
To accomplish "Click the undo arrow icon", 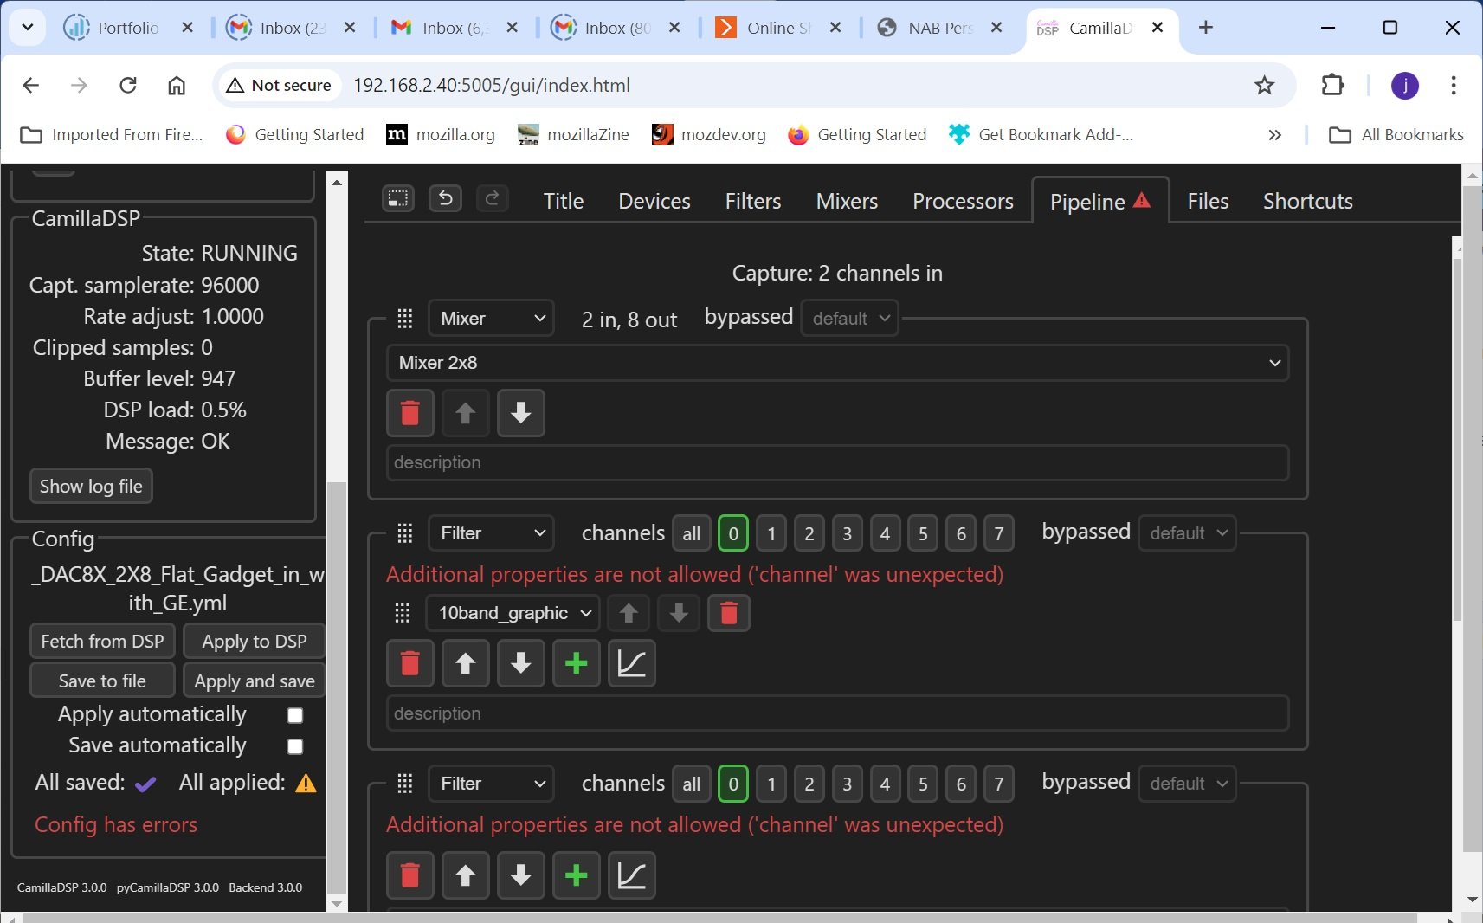I will coord(445,199).
